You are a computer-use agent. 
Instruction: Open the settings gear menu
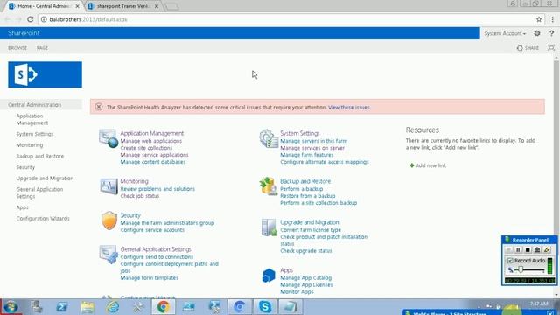pyautogui.click(x=536, y=33)
